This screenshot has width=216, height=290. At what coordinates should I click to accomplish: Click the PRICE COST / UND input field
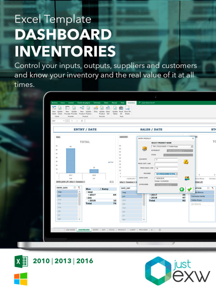pos(166,164)
